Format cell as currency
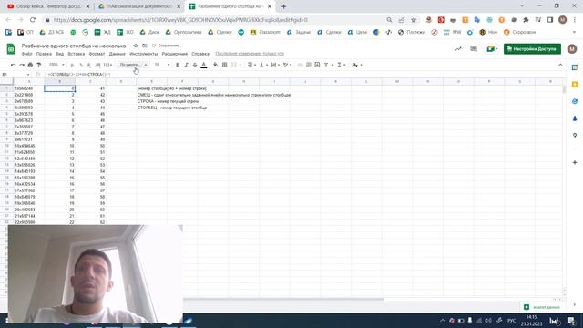This screenshot has height=328, width=583. (x=72, y=65)
